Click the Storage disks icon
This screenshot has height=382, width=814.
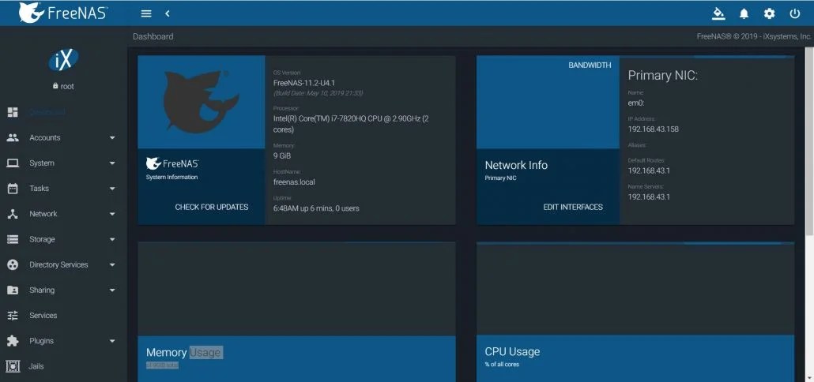pos(13,239)
